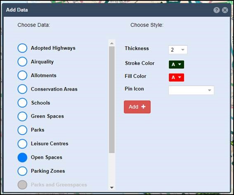Screen dimensions: 234x195
Task: Open the Stroke Color picker
Action: pyautogui.click(x=176, y=65)
